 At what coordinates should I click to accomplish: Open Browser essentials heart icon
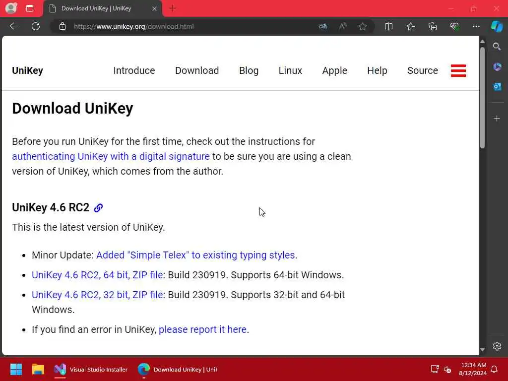click(x=454, y=27)
